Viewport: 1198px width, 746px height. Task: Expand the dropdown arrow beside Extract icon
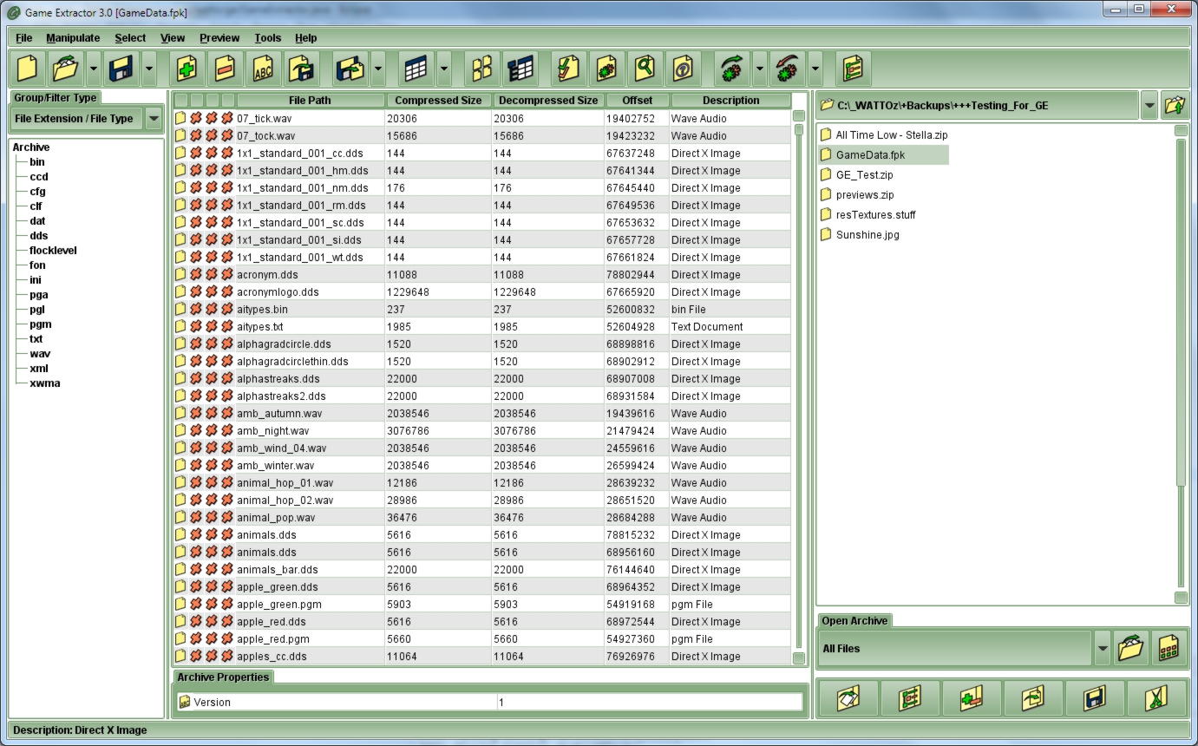[x=378, y=69]
